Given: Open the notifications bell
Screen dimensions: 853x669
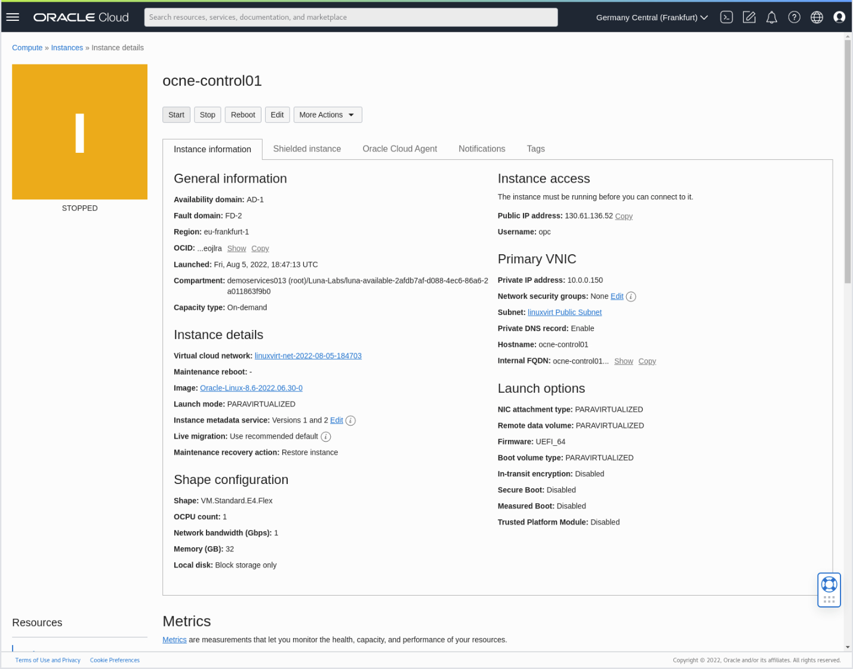Looking at the screenshot, I should (771, 17).
